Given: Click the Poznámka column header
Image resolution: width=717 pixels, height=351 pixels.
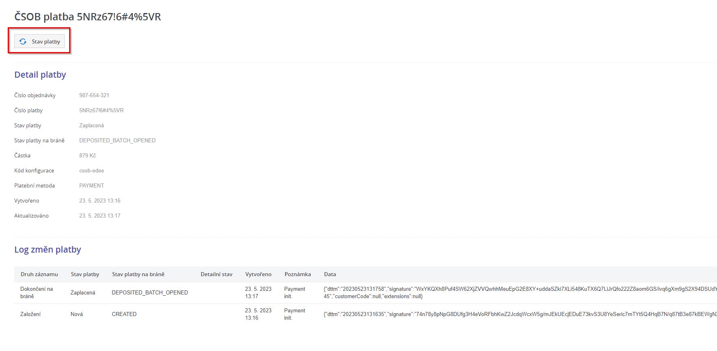Looking at the screenshot, I should tap(297, 274).
